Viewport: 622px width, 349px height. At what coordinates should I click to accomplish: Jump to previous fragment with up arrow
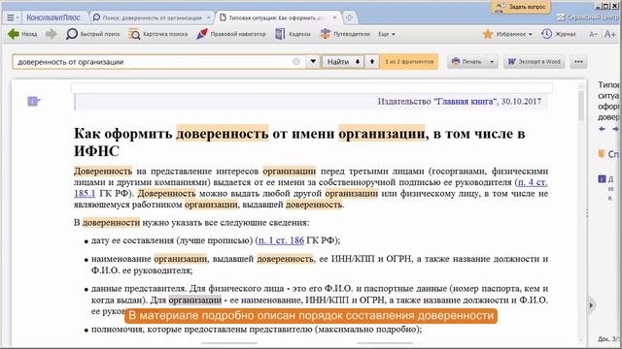(x=371, y=62)
